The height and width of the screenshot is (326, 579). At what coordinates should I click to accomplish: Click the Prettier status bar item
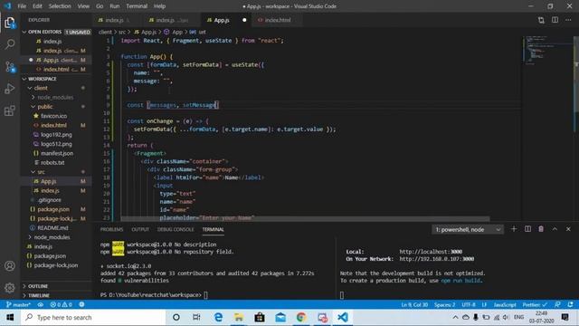535,304
